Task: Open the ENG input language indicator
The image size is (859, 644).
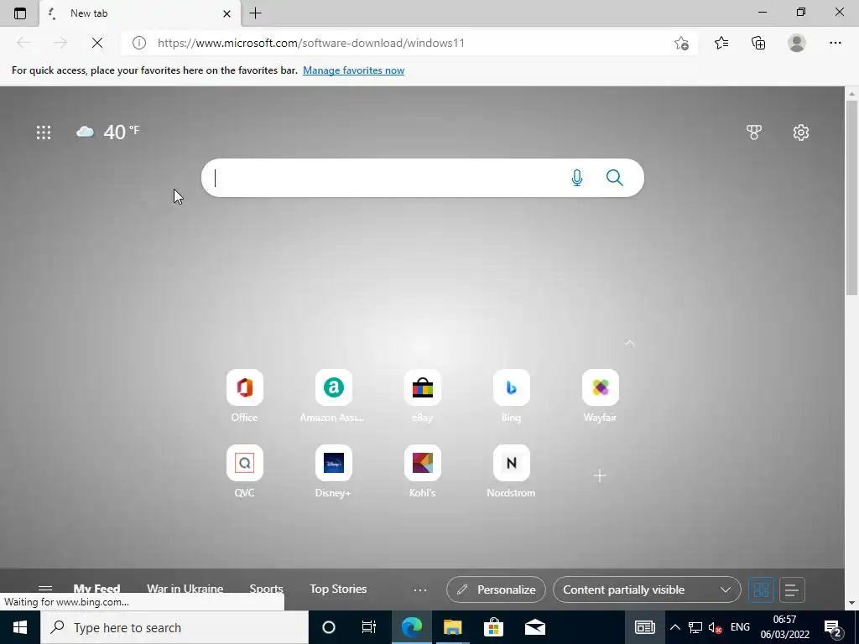Action: 740,627
